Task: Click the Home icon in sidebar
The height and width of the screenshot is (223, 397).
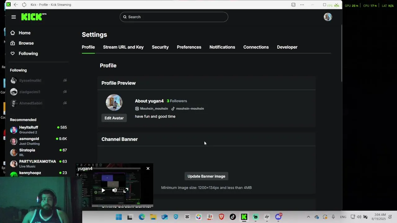Action: [x=12, y=33]
